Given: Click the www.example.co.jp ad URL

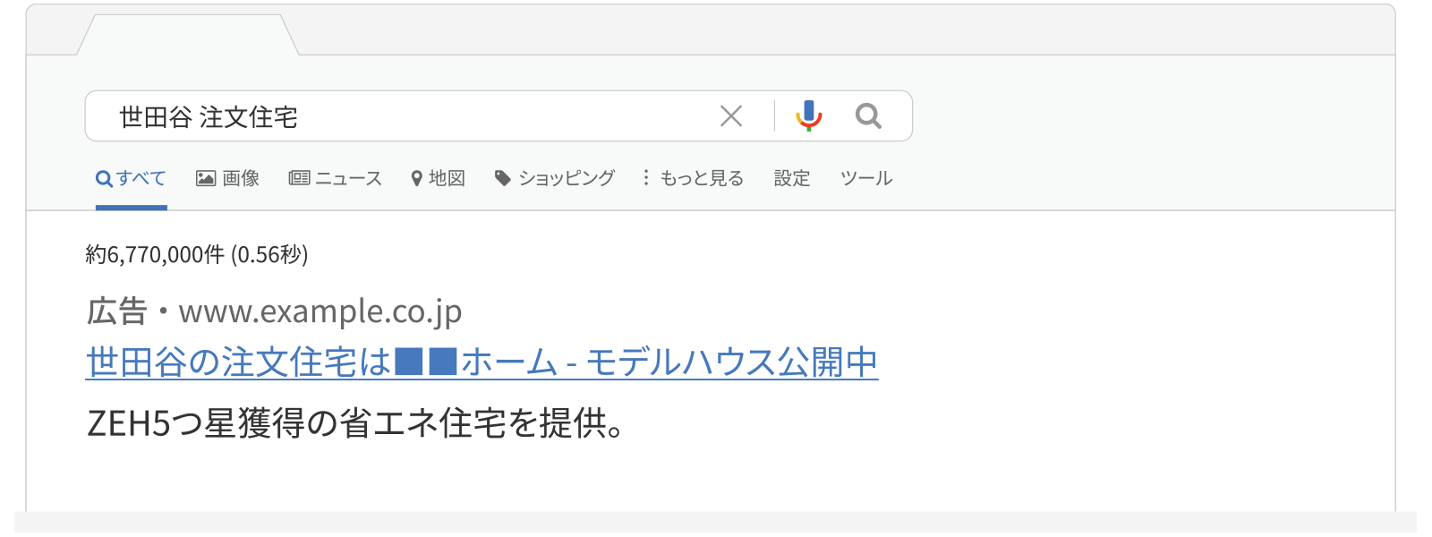Looking at the screenshot, I should click(320, 311).
